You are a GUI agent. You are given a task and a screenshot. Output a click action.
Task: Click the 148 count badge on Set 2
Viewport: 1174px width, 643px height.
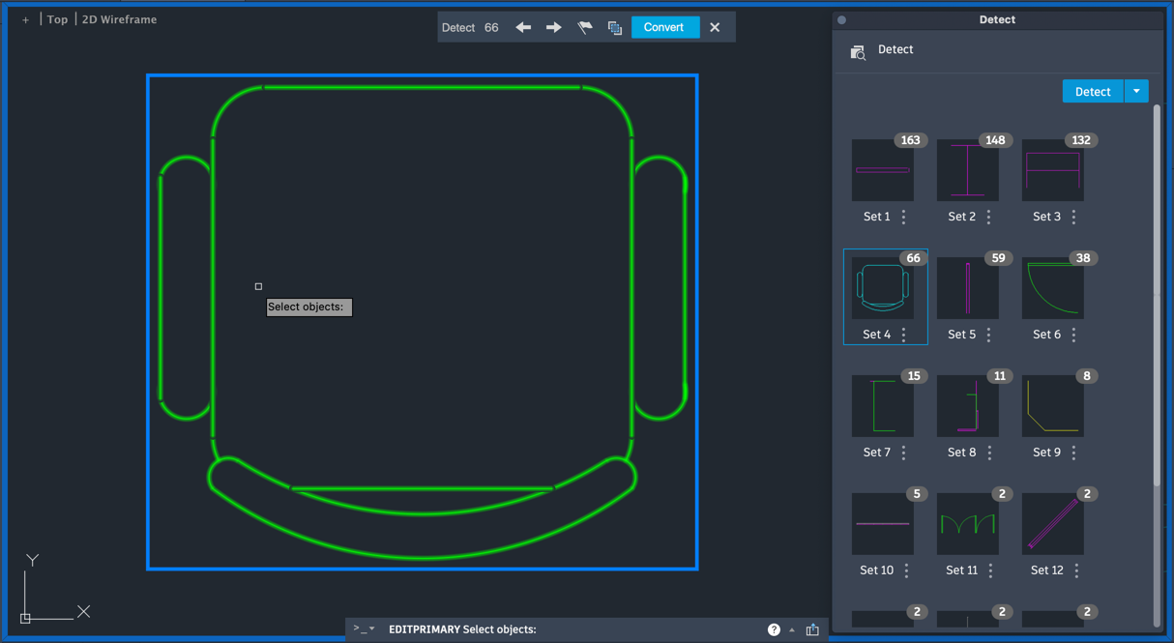tap(995, 140)
